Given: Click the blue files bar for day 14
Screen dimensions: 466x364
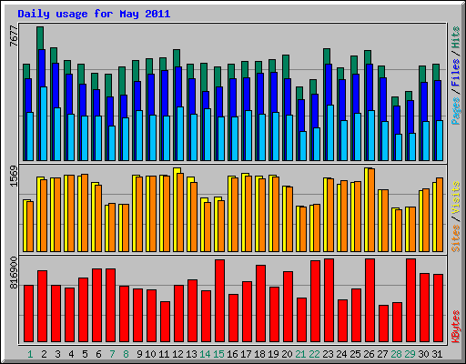Looking at the screenshot, I should coord(206,100).
